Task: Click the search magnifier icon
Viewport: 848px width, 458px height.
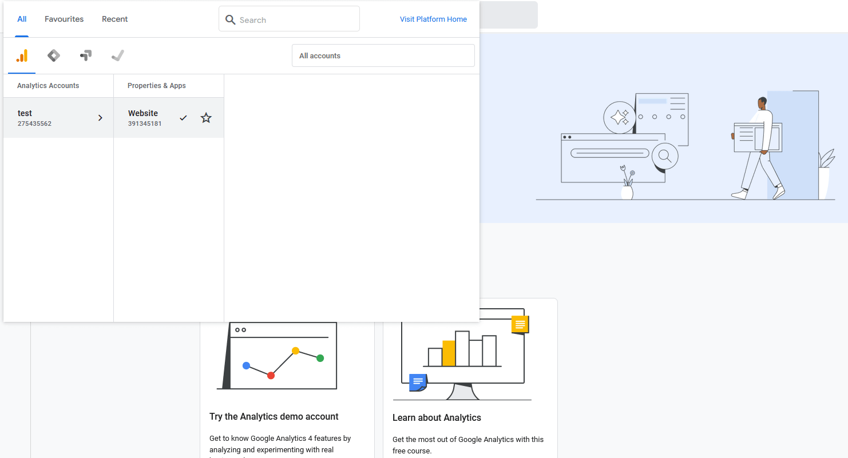Action: [230, 20]
